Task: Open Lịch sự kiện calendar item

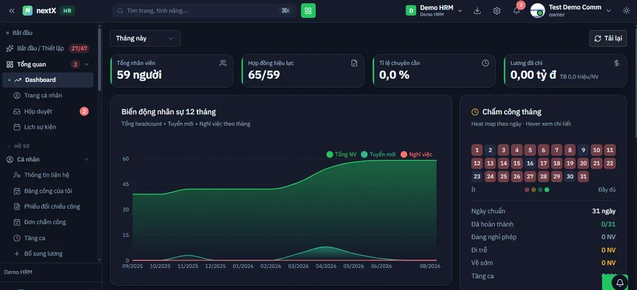Action: pyautogui.click(x=48, y=127)
